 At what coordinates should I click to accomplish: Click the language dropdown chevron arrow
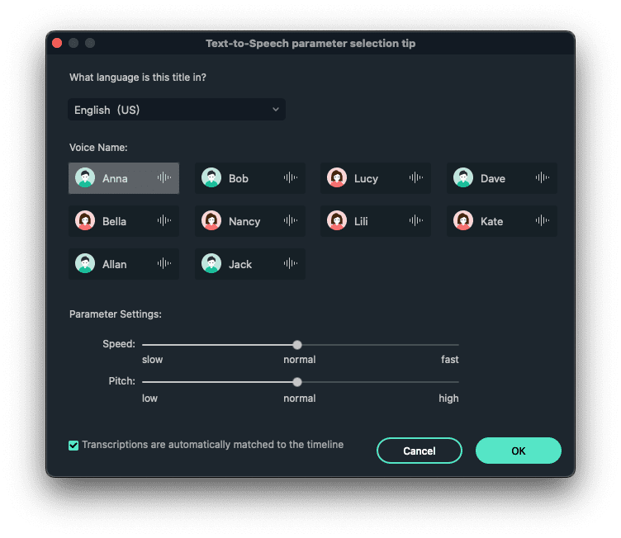pyautogui.click(x=276, y=110)
